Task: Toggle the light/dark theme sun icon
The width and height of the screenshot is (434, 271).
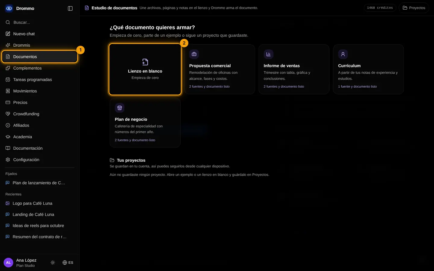Action: click(x=53, y=263)
